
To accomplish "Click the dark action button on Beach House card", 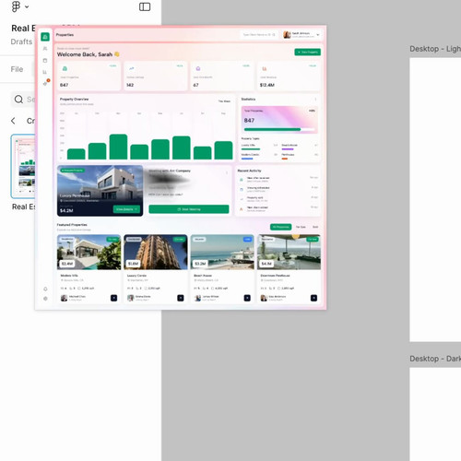I will pos(247,298).
